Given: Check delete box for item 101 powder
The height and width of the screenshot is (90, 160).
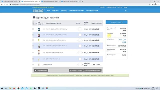Looking at the screenshot, I should [x=33, y=29].
